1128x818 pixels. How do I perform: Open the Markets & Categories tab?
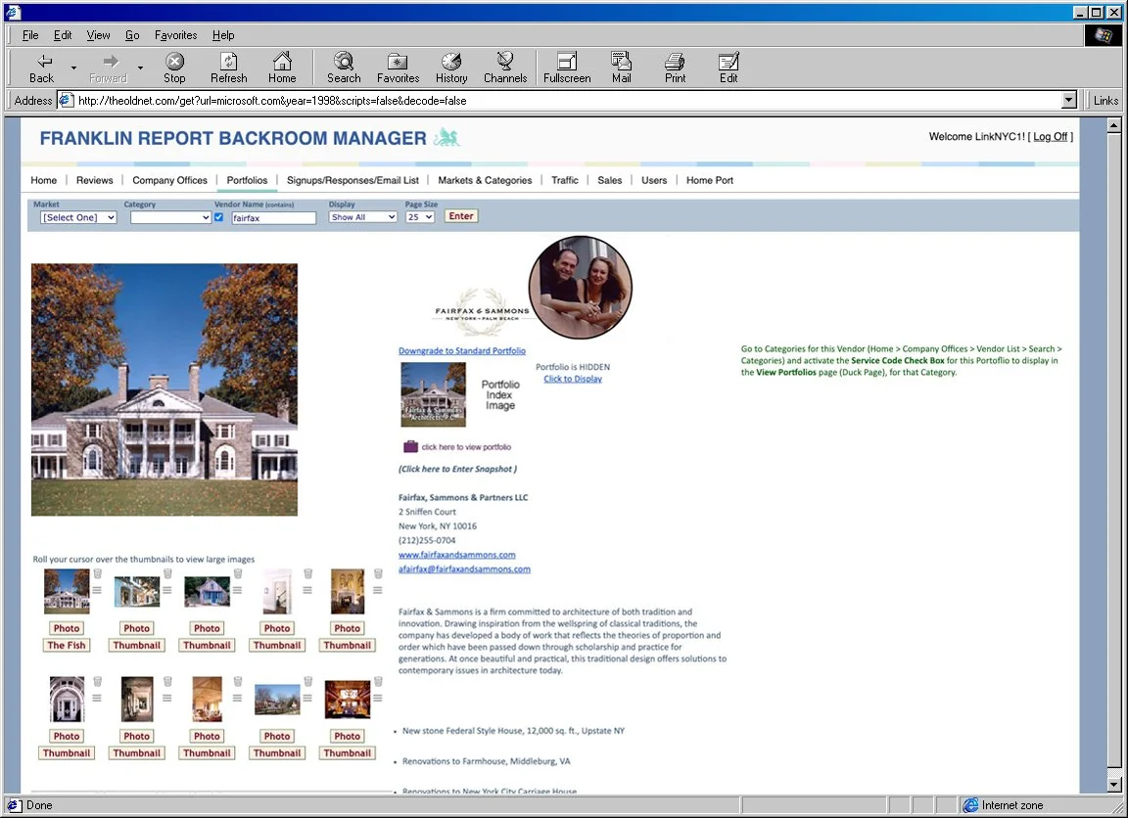[485, 180]
